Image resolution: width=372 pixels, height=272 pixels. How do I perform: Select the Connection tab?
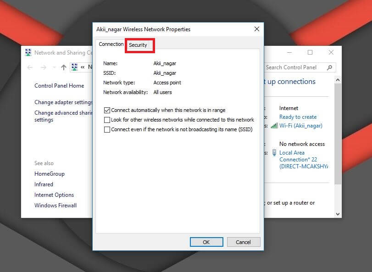111,44
